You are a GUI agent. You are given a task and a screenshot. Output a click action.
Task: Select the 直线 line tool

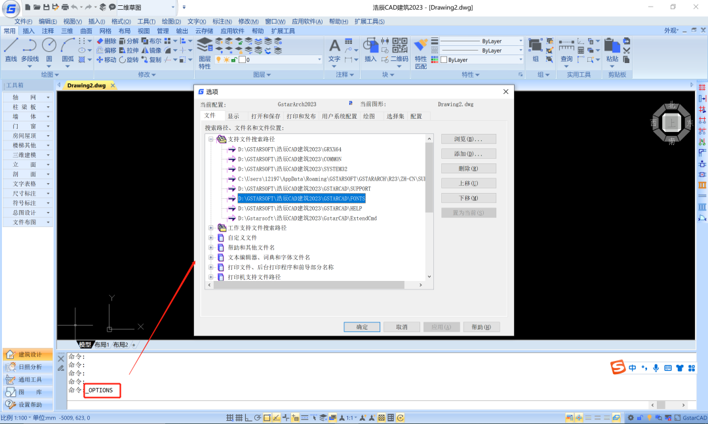point(11,51)
